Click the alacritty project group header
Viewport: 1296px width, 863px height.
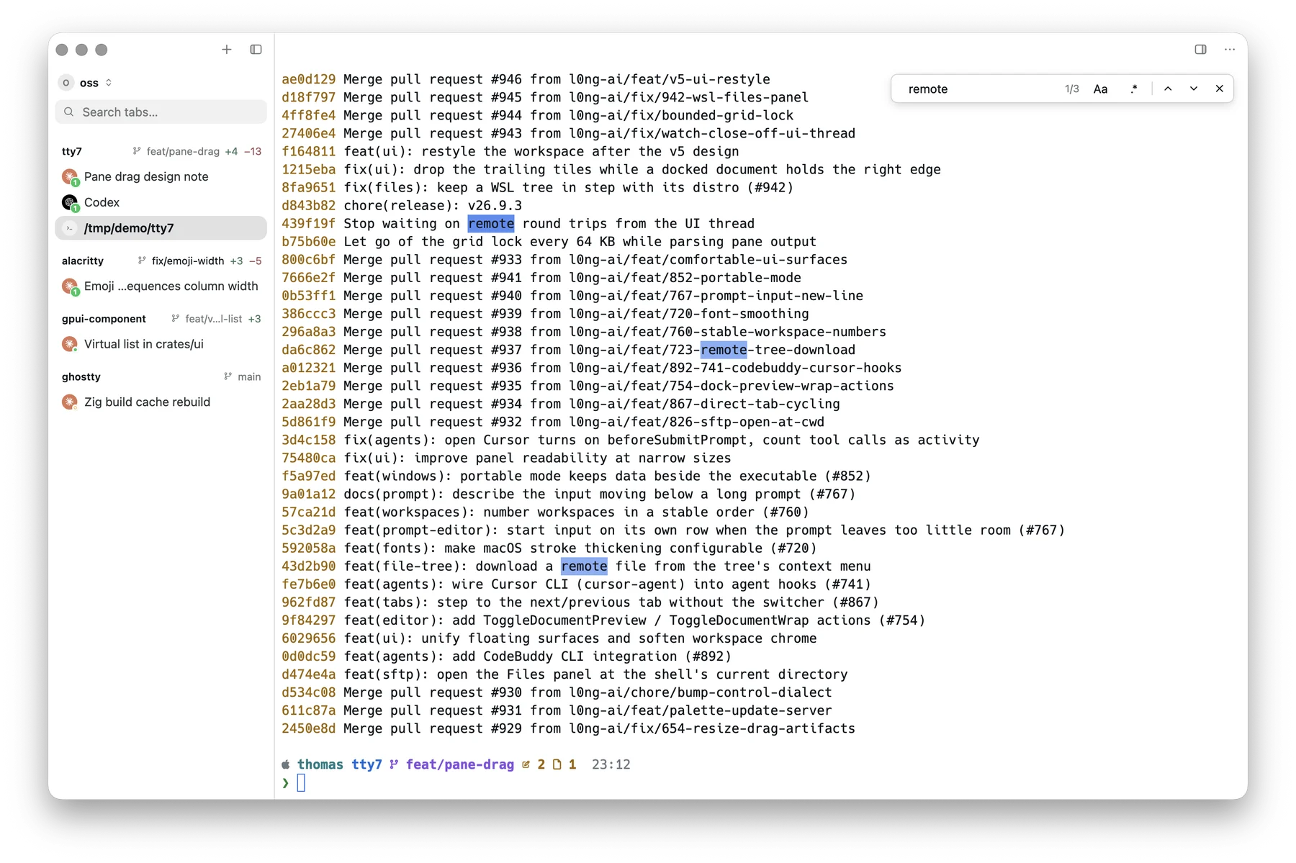pyautogui.click(x=83, y=261)
